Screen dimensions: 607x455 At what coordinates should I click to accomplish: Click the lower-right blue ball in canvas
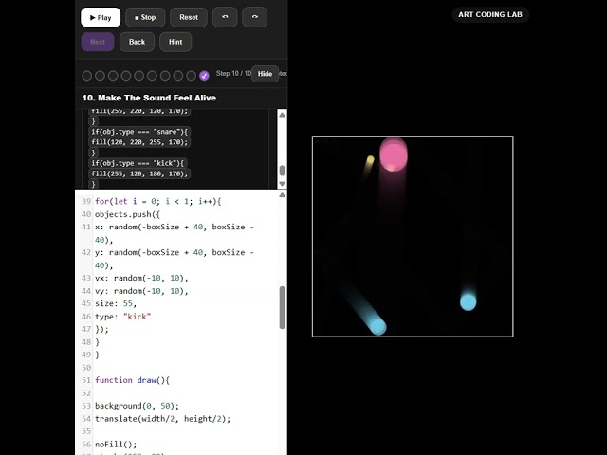coord(468,302)
